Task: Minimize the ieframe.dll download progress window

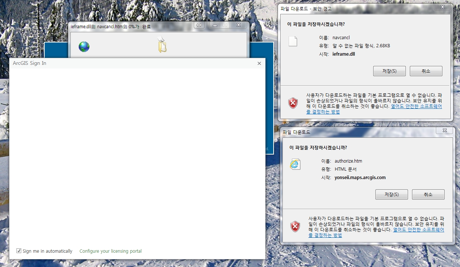Action: (215, 25)
